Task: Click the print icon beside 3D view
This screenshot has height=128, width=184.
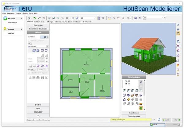Action: tap(178, 29)
